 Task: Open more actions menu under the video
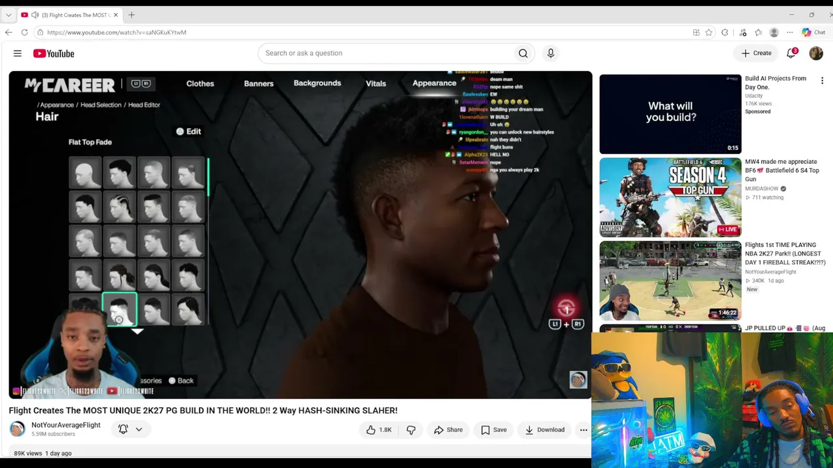point(584,430)
